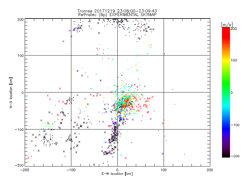Click the y-axis '-100' tick label

[x=19, y=129]
